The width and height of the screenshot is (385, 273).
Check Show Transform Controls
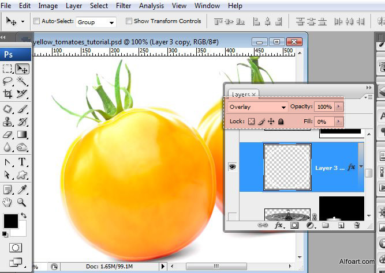tap(129, 21)
